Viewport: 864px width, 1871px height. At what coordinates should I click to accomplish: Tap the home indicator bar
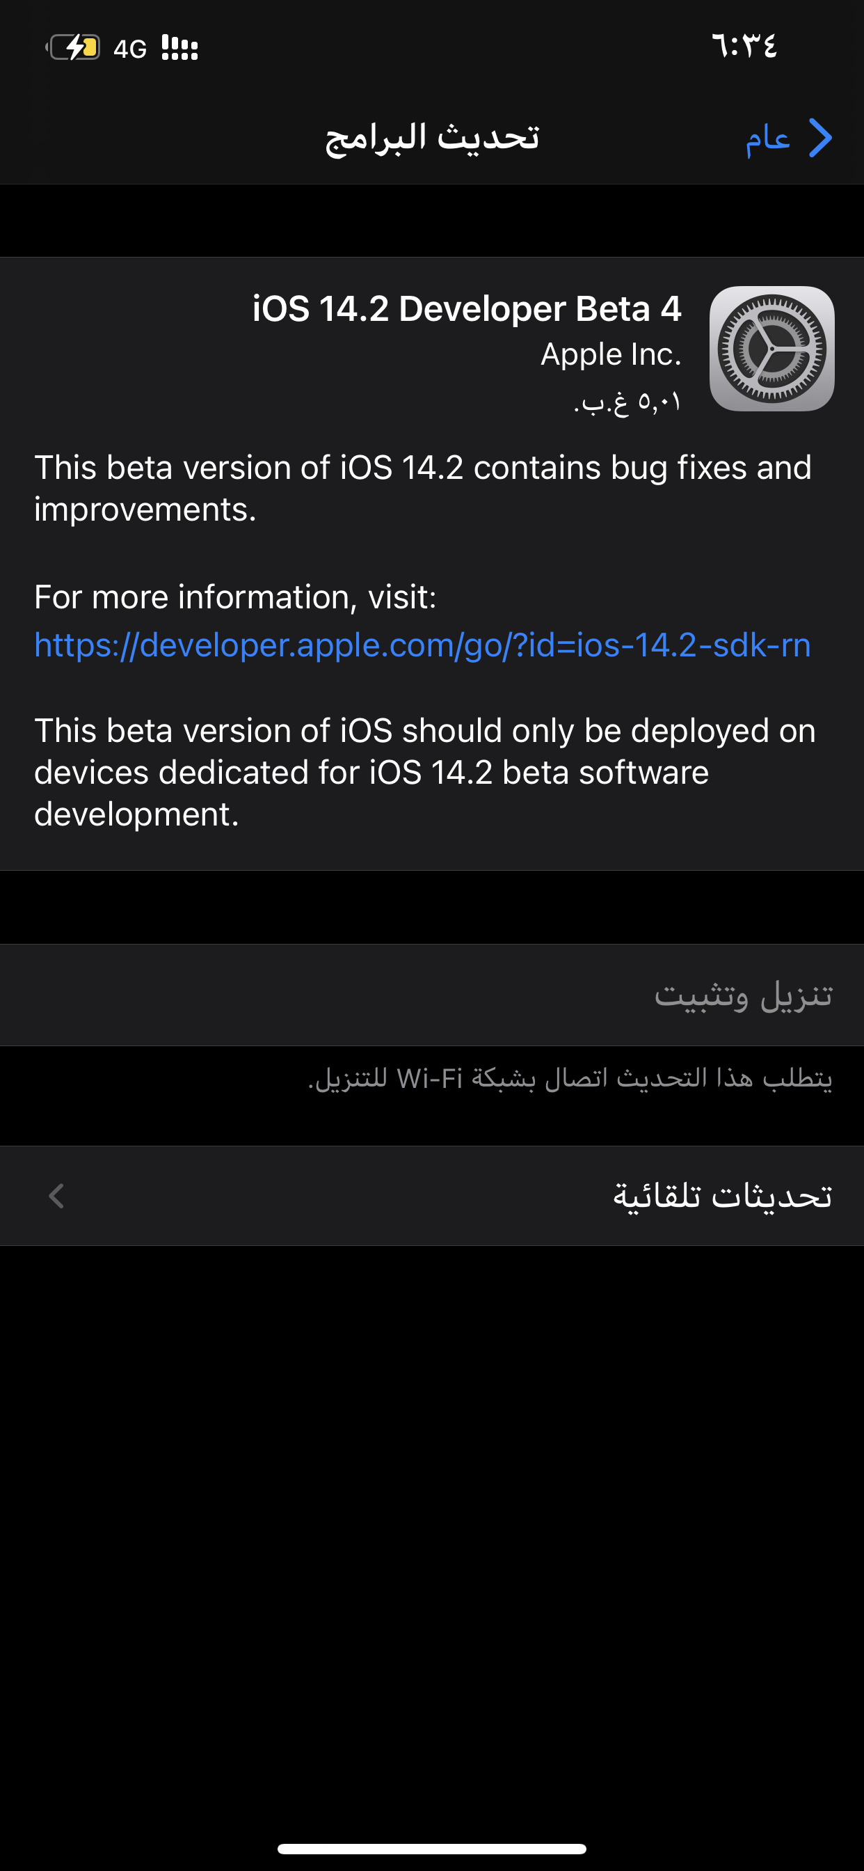coord(432,1849)
